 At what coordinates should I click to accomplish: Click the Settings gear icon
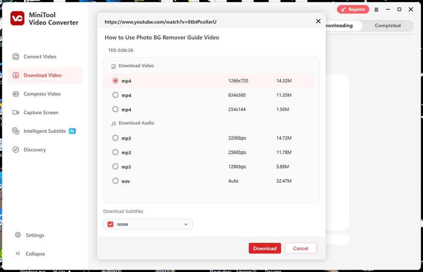point(18,235)
